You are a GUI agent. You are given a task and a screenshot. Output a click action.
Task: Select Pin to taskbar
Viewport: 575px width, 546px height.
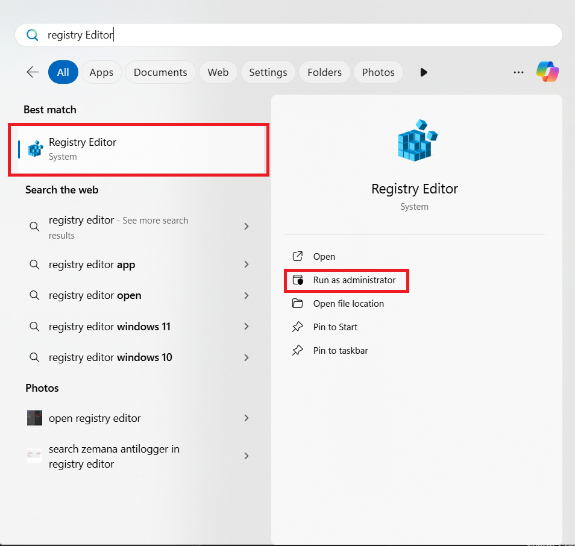click(341, 351)
